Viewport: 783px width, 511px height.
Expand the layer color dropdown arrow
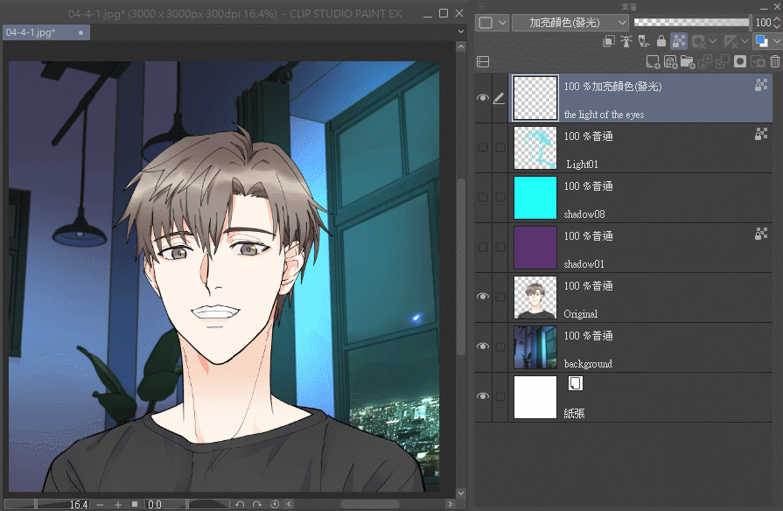point(776,41)
